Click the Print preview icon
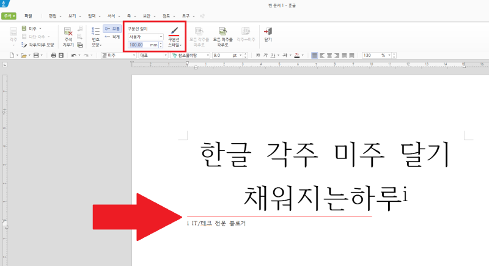The width and height of the screenshot is (489, 266). (x=61, y=56)
